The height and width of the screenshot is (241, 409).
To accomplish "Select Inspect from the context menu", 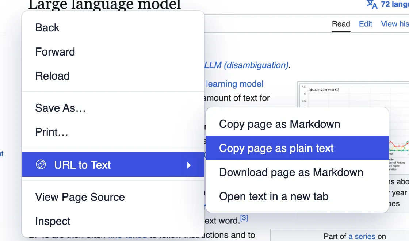I will tap(113, 221).
